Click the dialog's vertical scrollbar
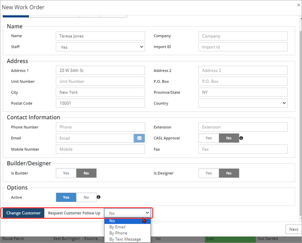 [300, 108]
